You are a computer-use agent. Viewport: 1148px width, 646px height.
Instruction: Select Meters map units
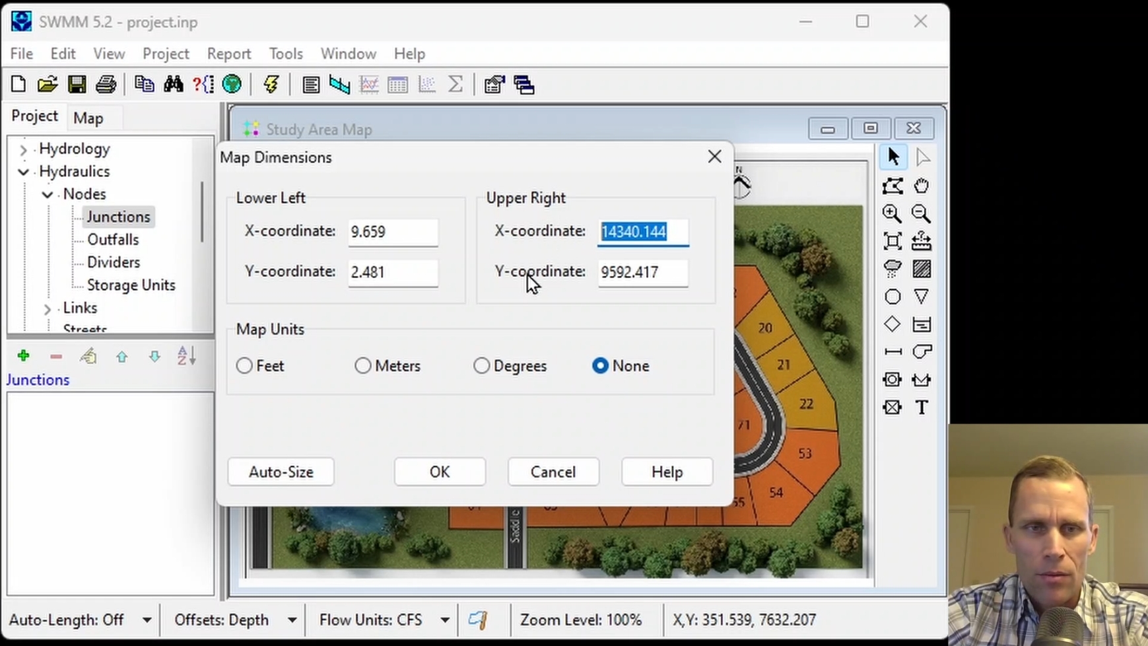click(x=363, y=366)
